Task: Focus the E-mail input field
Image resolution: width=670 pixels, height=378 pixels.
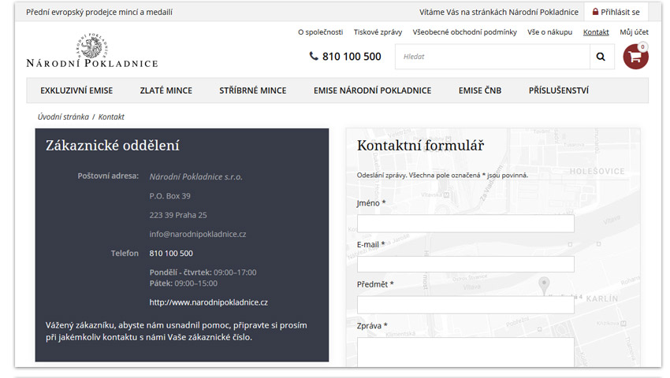Action: click(465, 265)
